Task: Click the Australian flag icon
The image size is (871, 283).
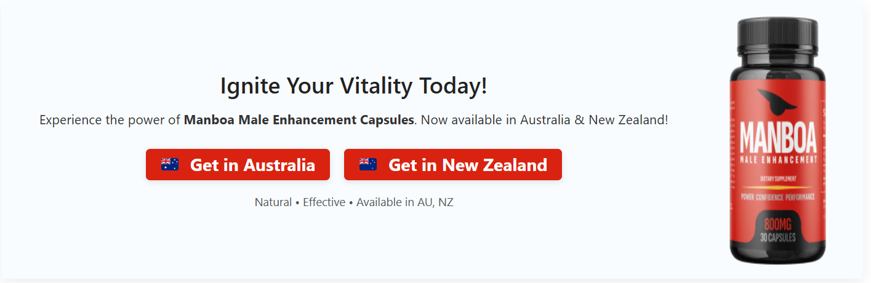Action: (169, 164)
